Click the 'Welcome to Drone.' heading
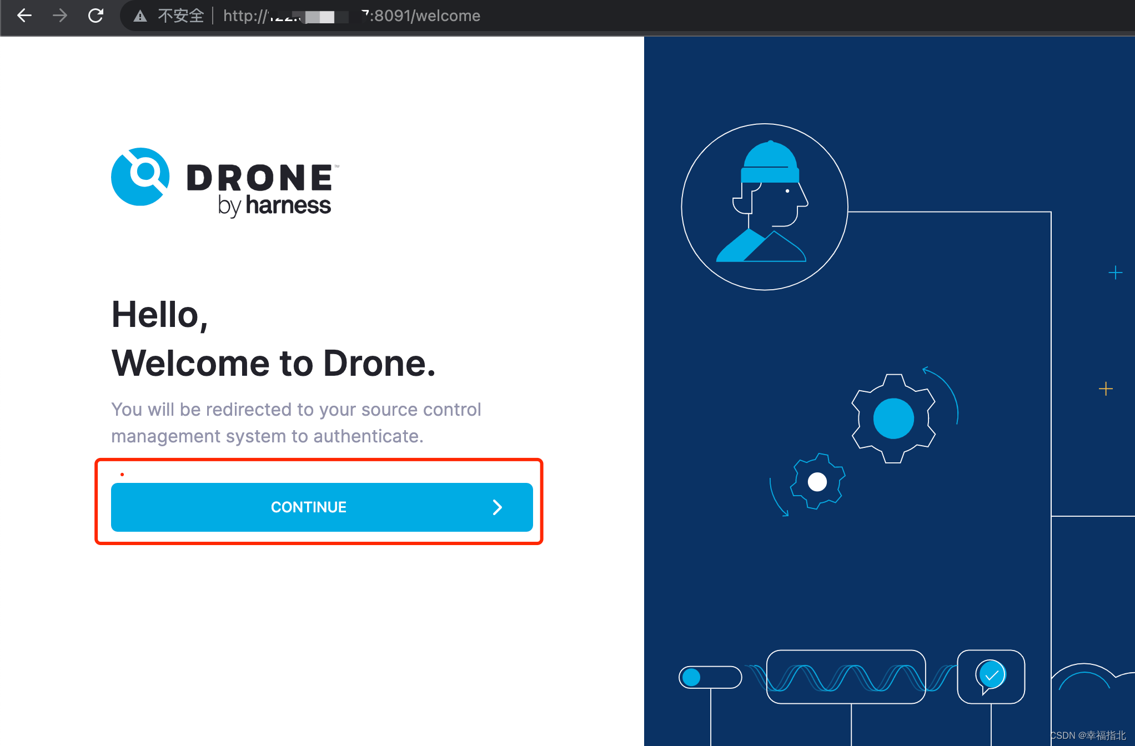 click(274, 363)
